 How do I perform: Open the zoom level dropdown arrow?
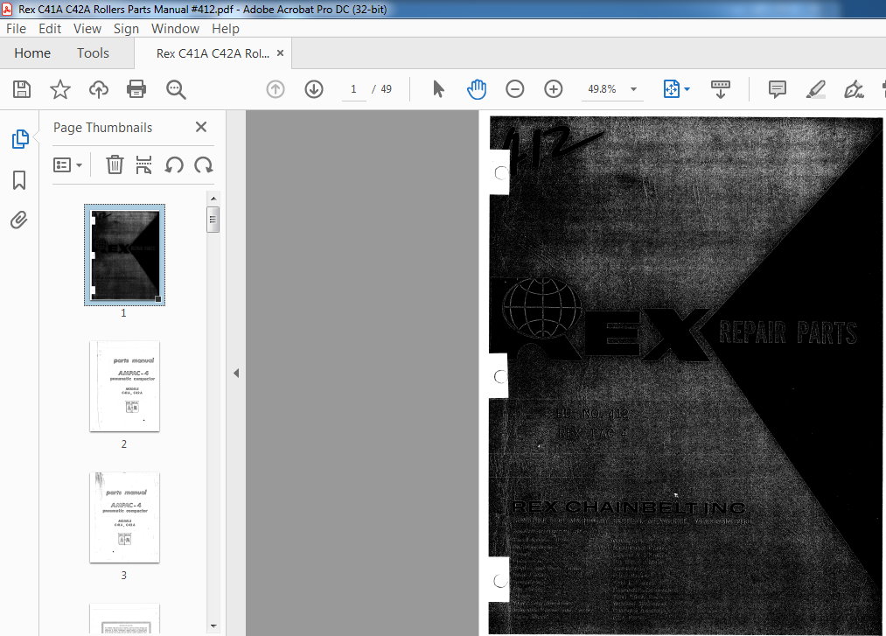coord(633,89)
